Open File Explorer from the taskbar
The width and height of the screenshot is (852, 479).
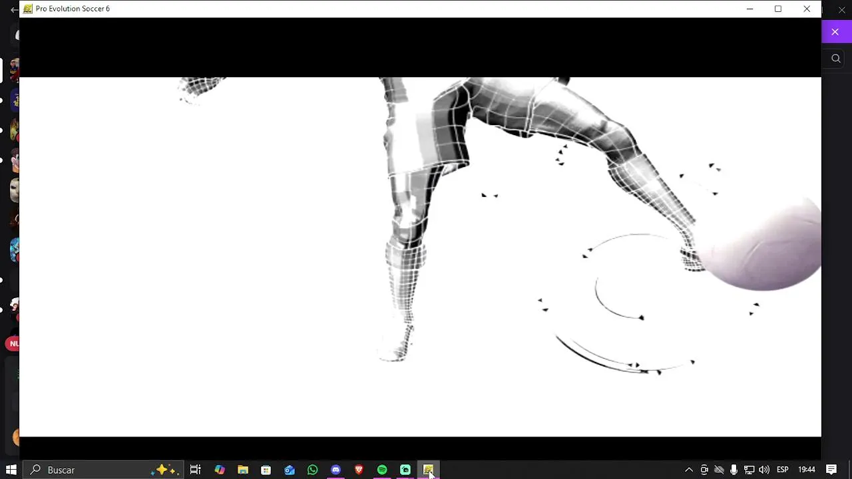(x=243, y=470)
